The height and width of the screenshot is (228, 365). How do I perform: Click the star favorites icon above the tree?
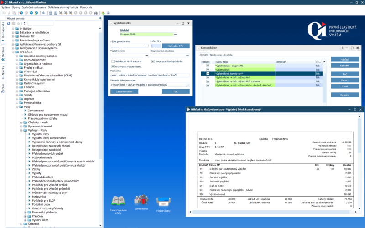[19, 24]
